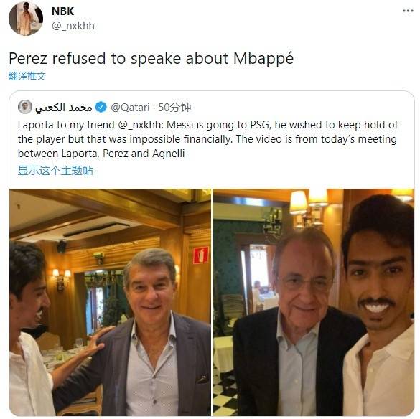Click the 翻译推文 translate tweet link

pos(27,76)
